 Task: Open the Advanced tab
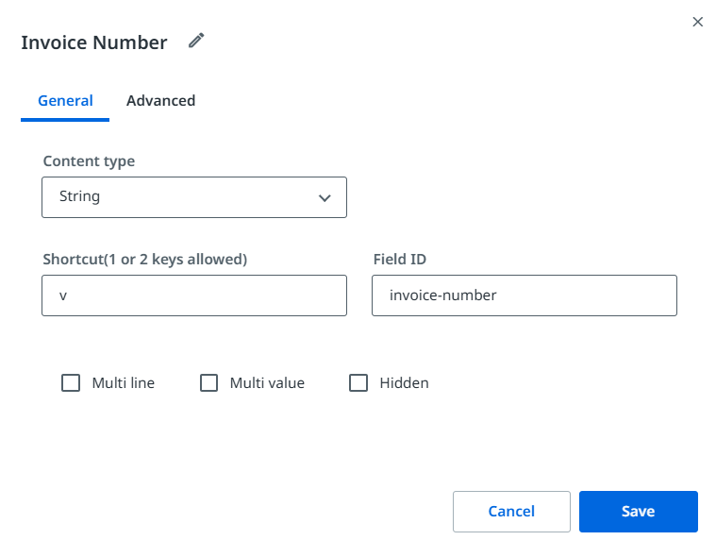point(160,101)
